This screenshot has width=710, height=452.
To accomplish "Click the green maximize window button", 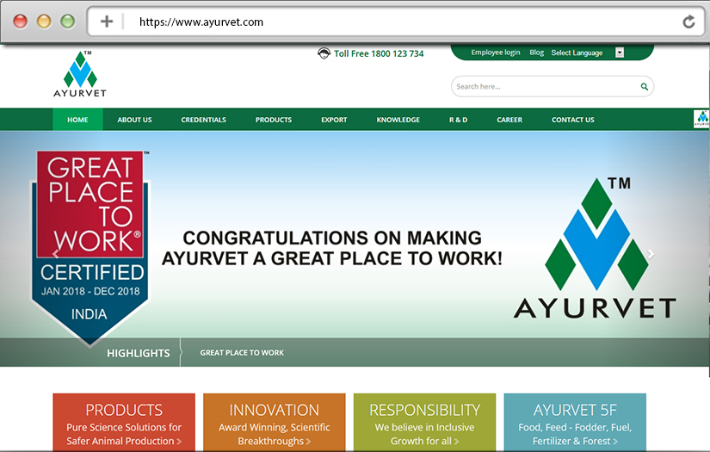I will point(68,22).
